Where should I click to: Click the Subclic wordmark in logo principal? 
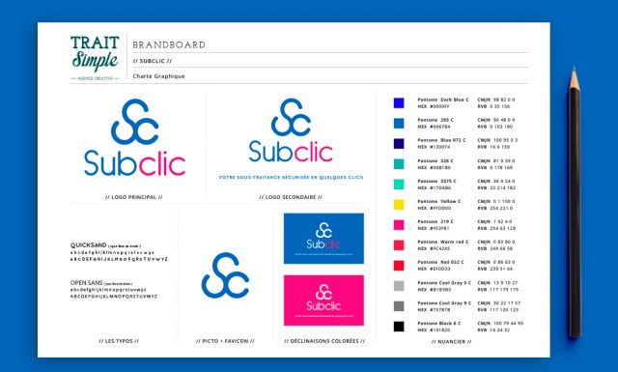135,163
